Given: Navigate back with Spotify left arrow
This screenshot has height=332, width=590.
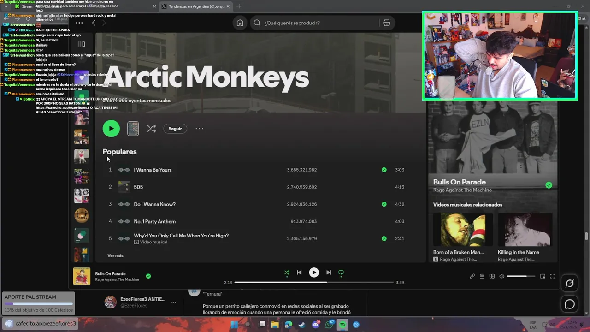Looking at the screenshot, I should point(94,23).
